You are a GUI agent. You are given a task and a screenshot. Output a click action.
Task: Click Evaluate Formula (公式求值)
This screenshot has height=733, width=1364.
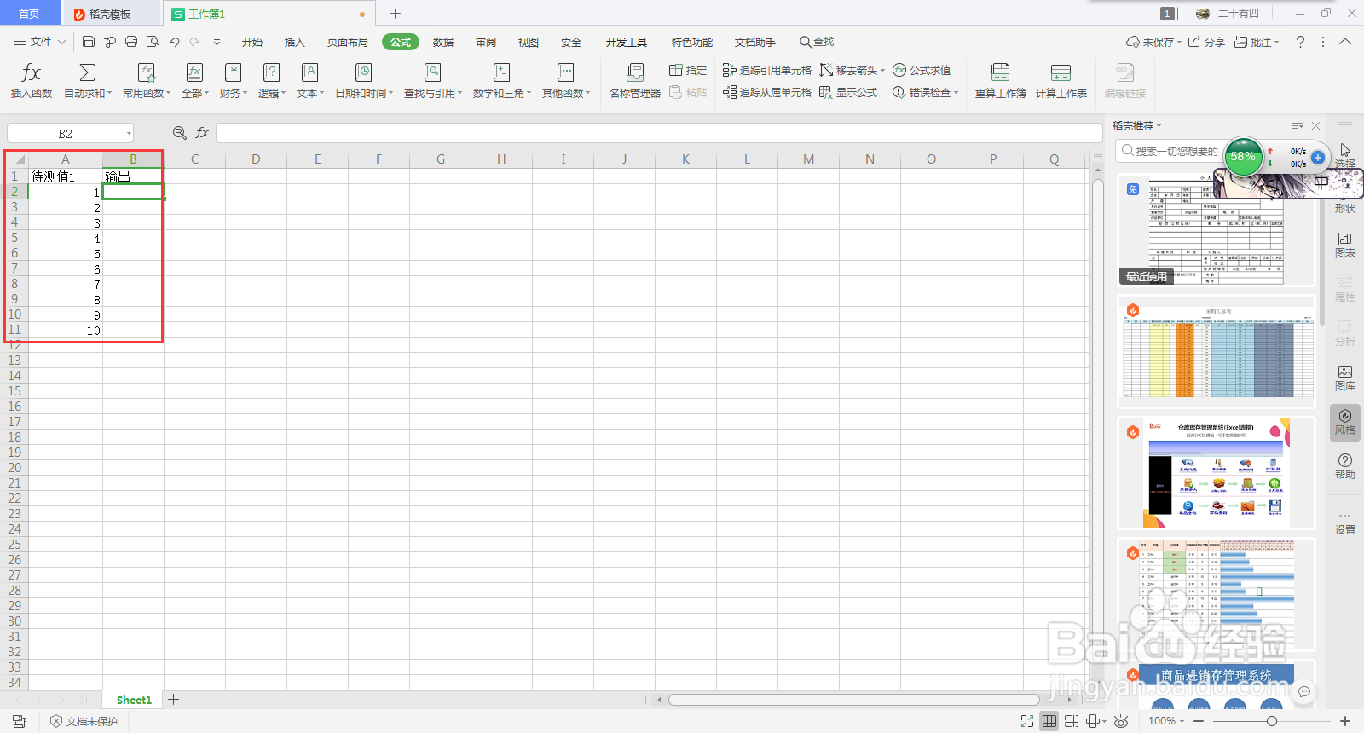[x=922, y=70]
